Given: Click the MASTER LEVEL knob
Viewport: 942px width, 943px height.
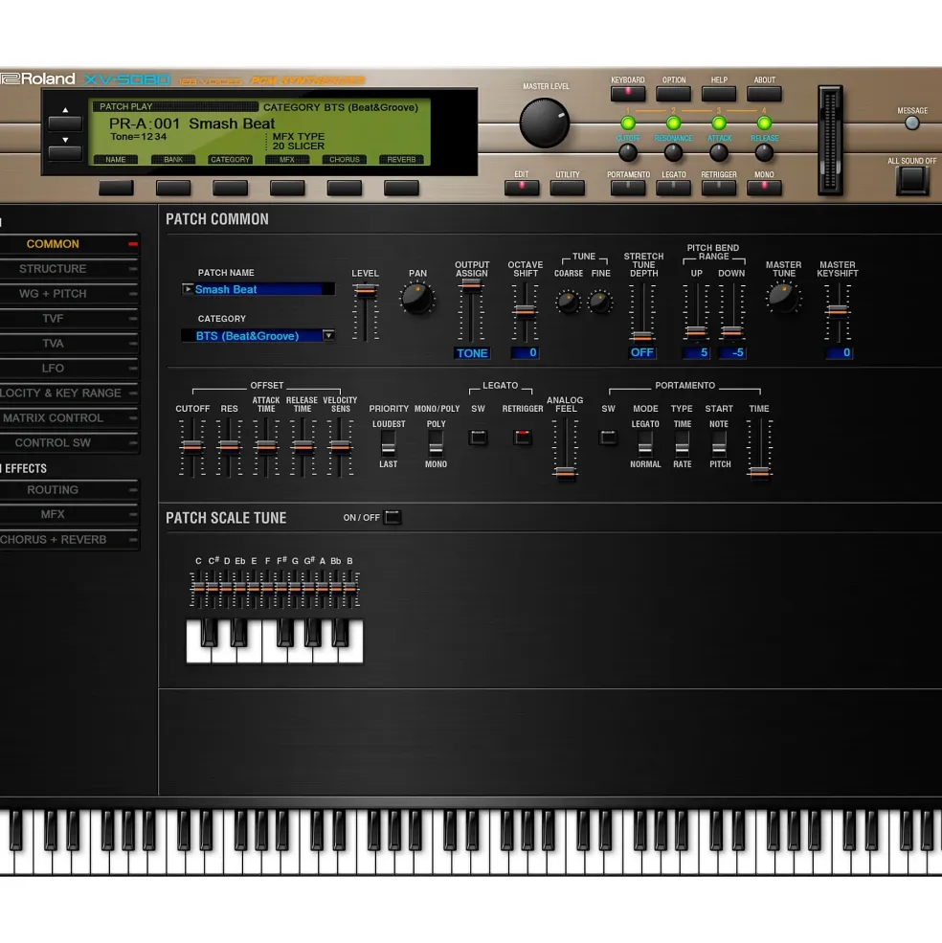Looking at the screenshot, I should click(545, 123).
